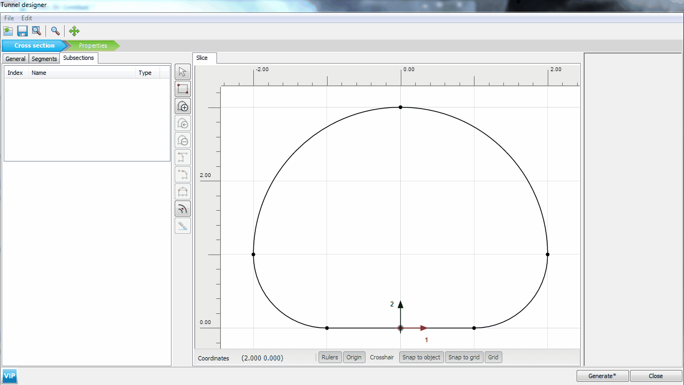Select the rectangular marquee selection tool
Viewport: 684px width, 385px height.
click(183, 89)
